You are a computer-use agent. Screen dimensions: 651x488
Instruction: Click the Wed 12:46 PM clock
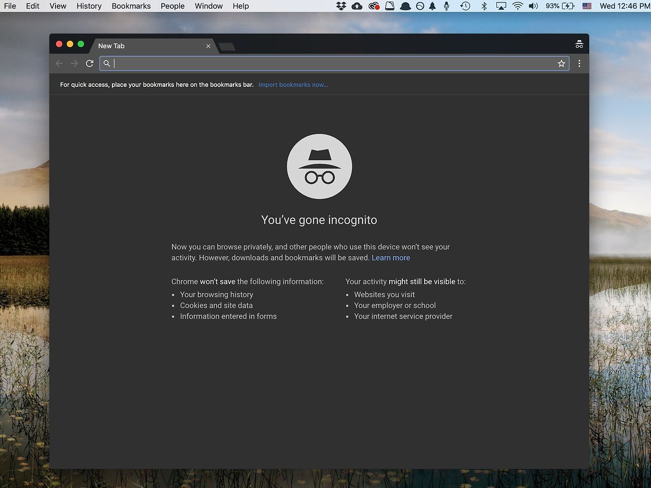(625, 6)
